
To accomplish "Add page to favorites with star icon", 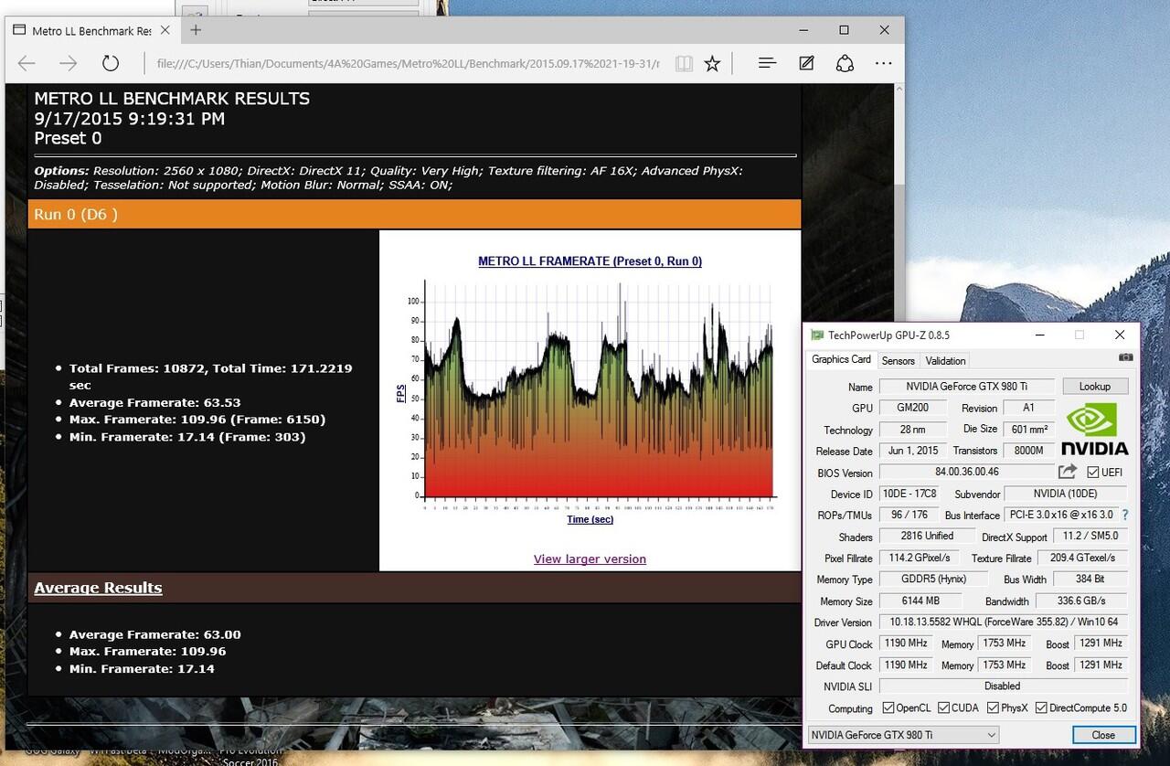I will [713, 63].
